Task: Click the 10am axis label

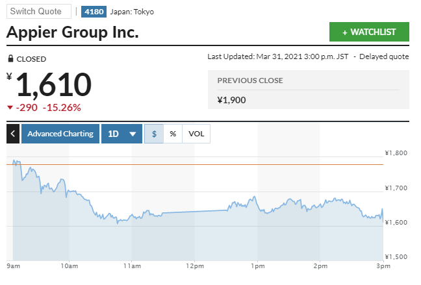Action: (x=70, y=266)
